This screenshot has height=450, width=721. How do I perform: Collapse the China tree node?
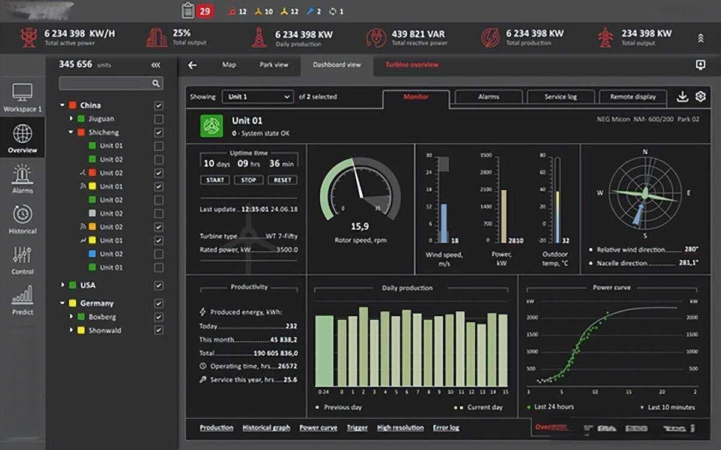(62, 106)
